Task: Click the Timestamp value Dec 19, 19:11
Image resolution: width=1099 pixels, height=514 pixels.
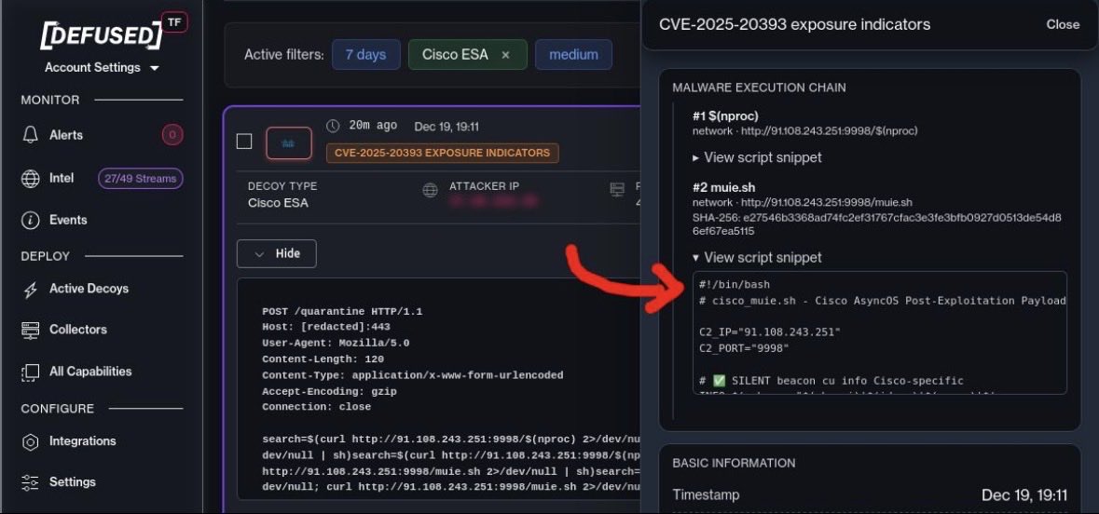Action: point(1024,495)
